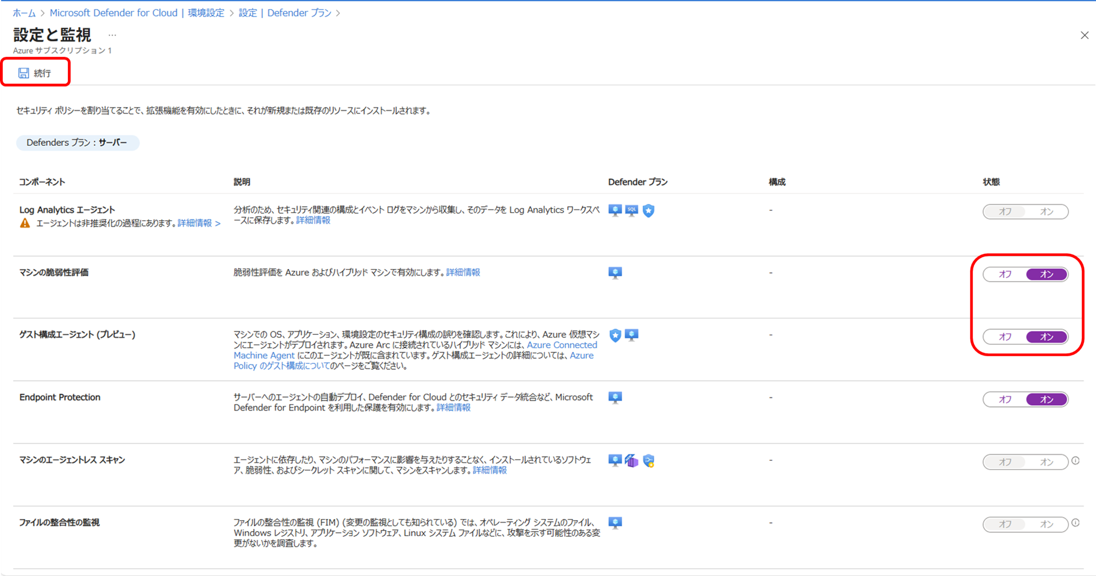
Task: Click the Servers plan icon for ファイルの整合性の監視
Action: pyautogui.click(x=615, y=523)
